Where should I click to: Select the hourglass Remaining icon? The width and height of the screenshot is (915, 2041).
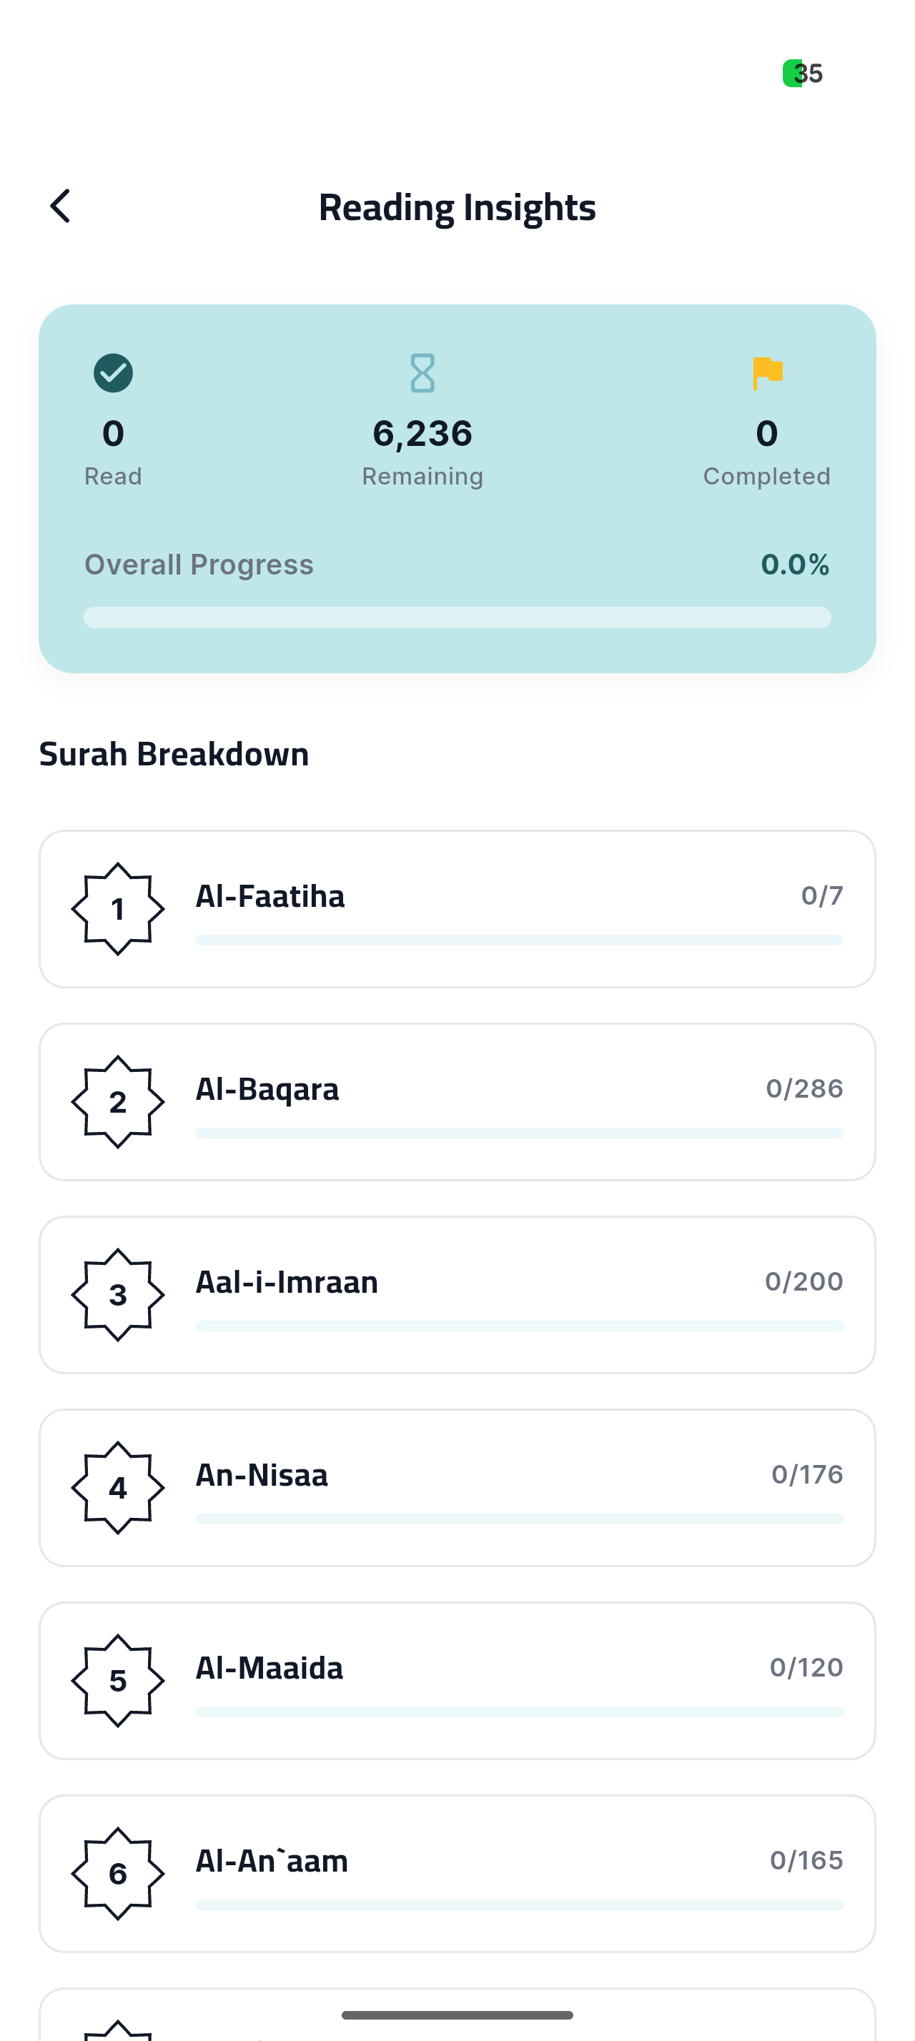422,372
